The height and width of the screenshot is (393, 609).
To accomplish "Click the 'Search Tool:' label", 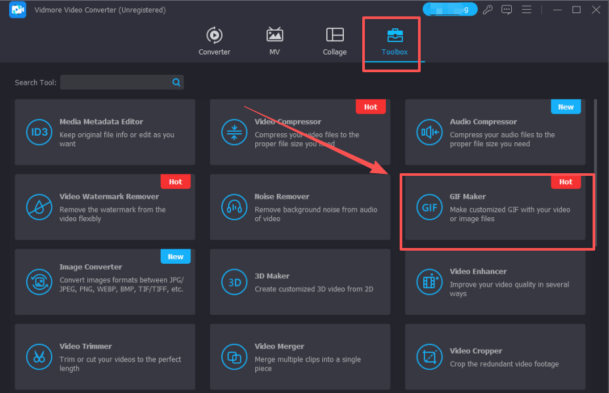I will pos(35,83).
